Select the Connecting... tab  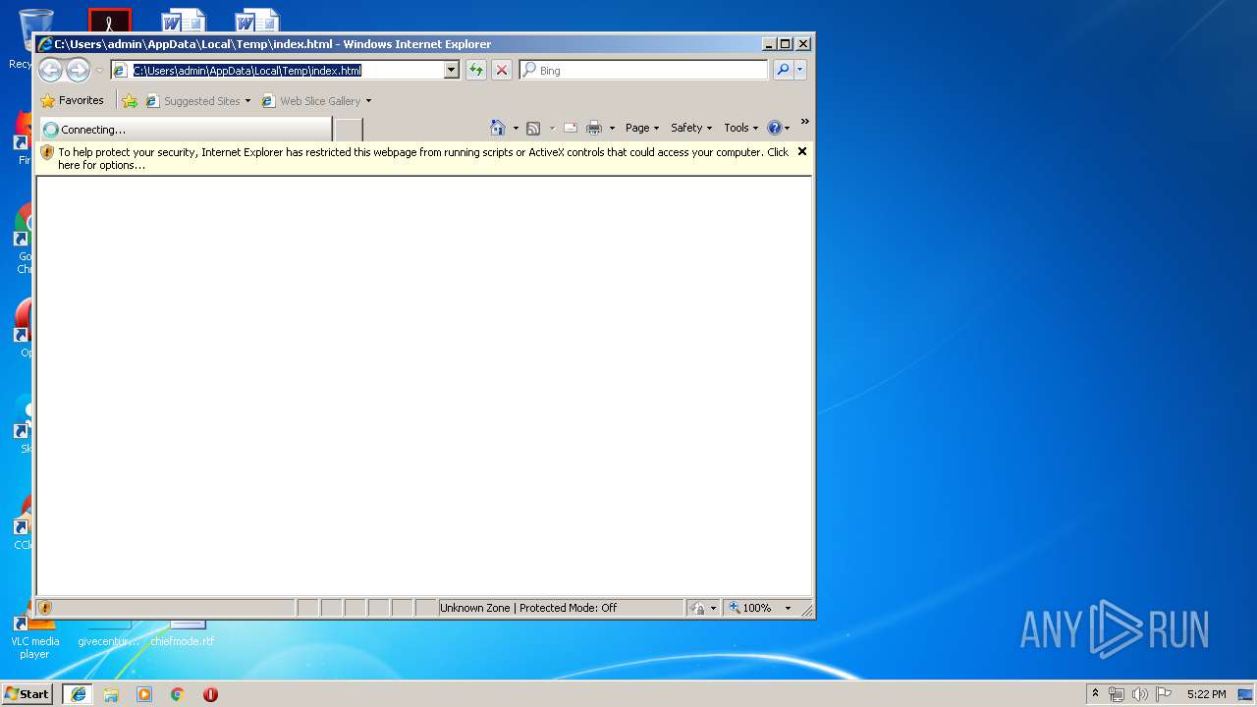tap(185, 129)
